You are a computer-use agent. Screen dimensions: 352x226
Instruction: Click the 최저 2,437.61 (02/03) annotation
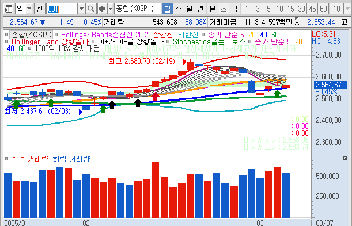pyautogui.click(x=37, y=111)
